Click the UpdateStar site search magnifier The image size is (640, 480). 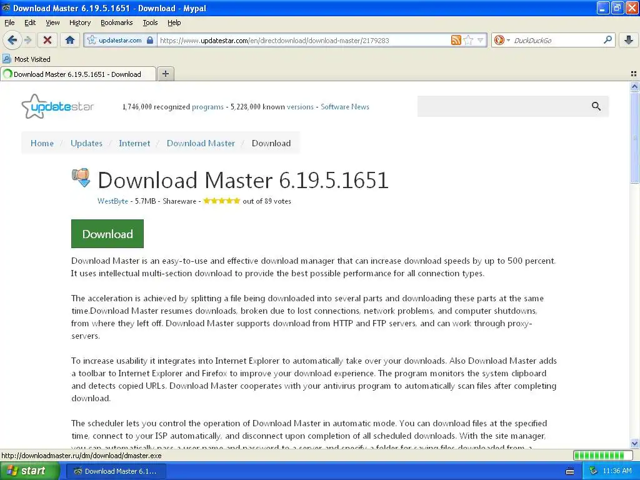(596, 106)
